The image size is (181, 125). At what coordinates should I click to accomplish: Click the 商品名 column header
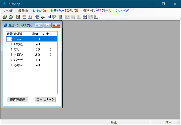[x=19, y=34]
